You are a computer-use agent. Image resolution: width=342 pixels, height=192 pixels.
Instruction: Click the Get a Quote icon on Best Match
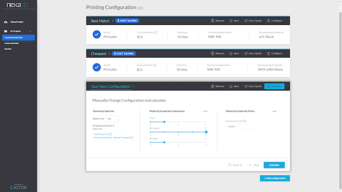246,21
